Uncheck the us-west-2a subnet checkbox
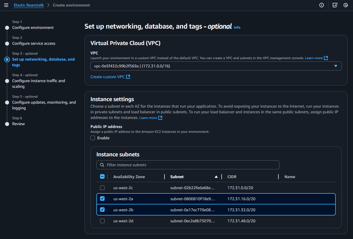 (102, 199)
